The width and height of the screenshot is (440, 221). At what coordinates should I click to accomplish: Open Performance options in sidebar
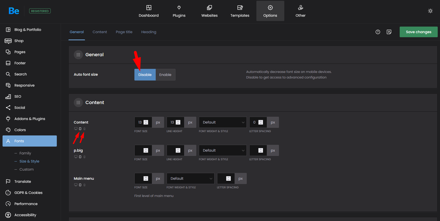[x=30, y=204]
